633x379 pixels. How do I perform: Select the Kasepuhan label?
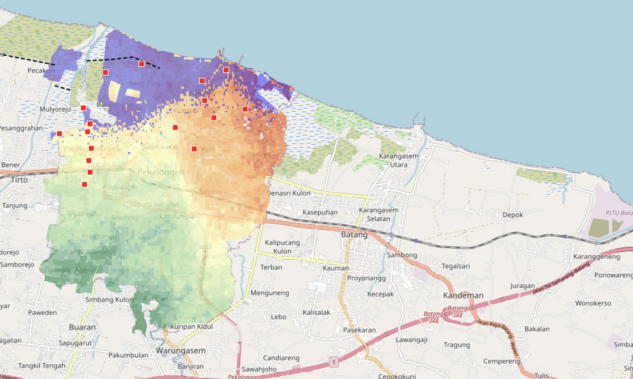(x=320, y=212)
